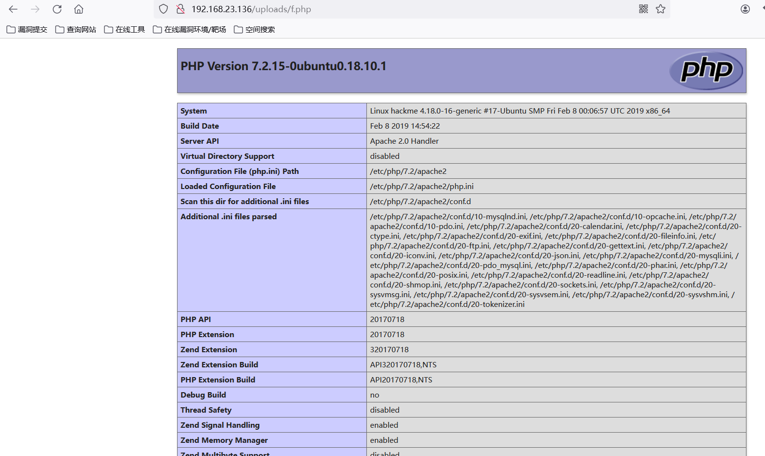Image resolution: width=765 pixels, height=456 pixels.
Task: Select the Server API label
Action: [x=200, y=141]
